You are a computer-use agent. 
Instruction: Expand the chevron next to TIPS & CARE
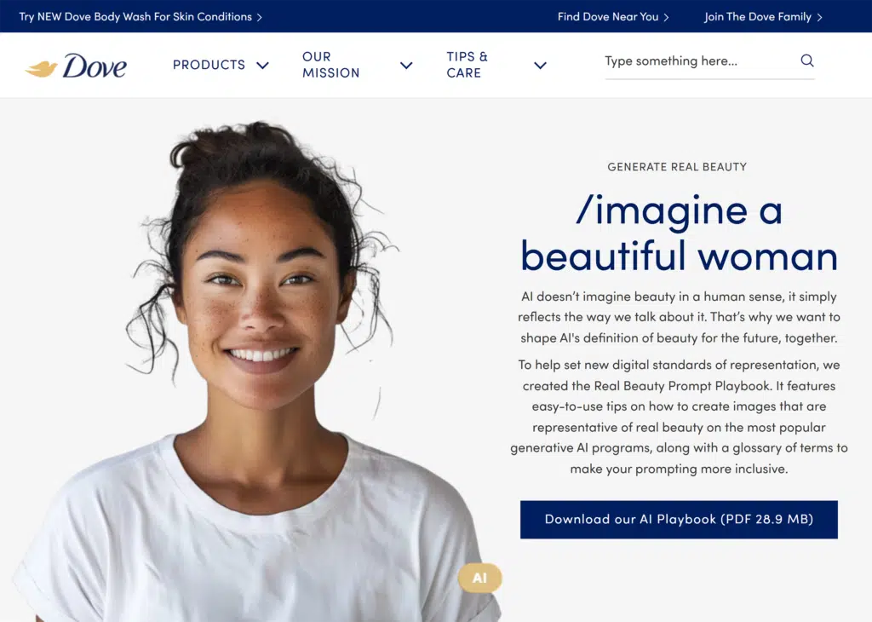click(540, 66)
